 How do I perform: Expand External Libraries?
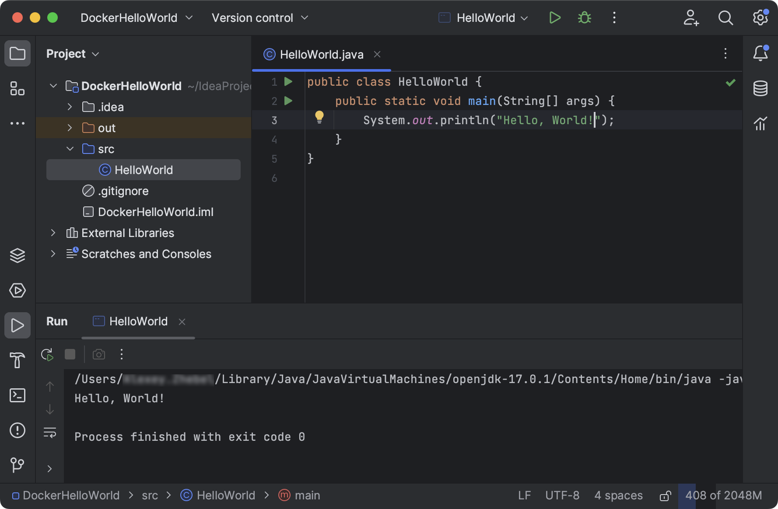coord(53,233)
